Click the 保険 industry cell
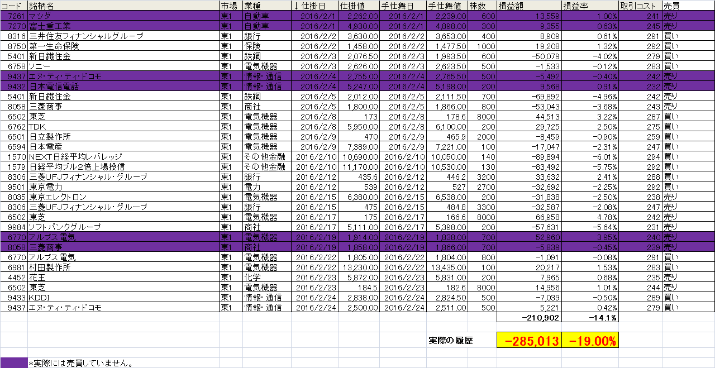The height and width of the screenshot is (368, 715). 267,46
